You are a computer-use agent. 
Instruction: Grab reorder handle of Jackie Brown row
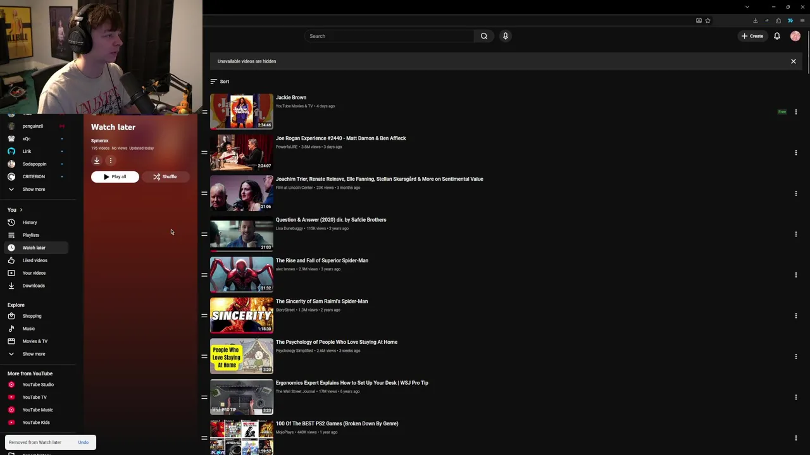tap(204, 112)
